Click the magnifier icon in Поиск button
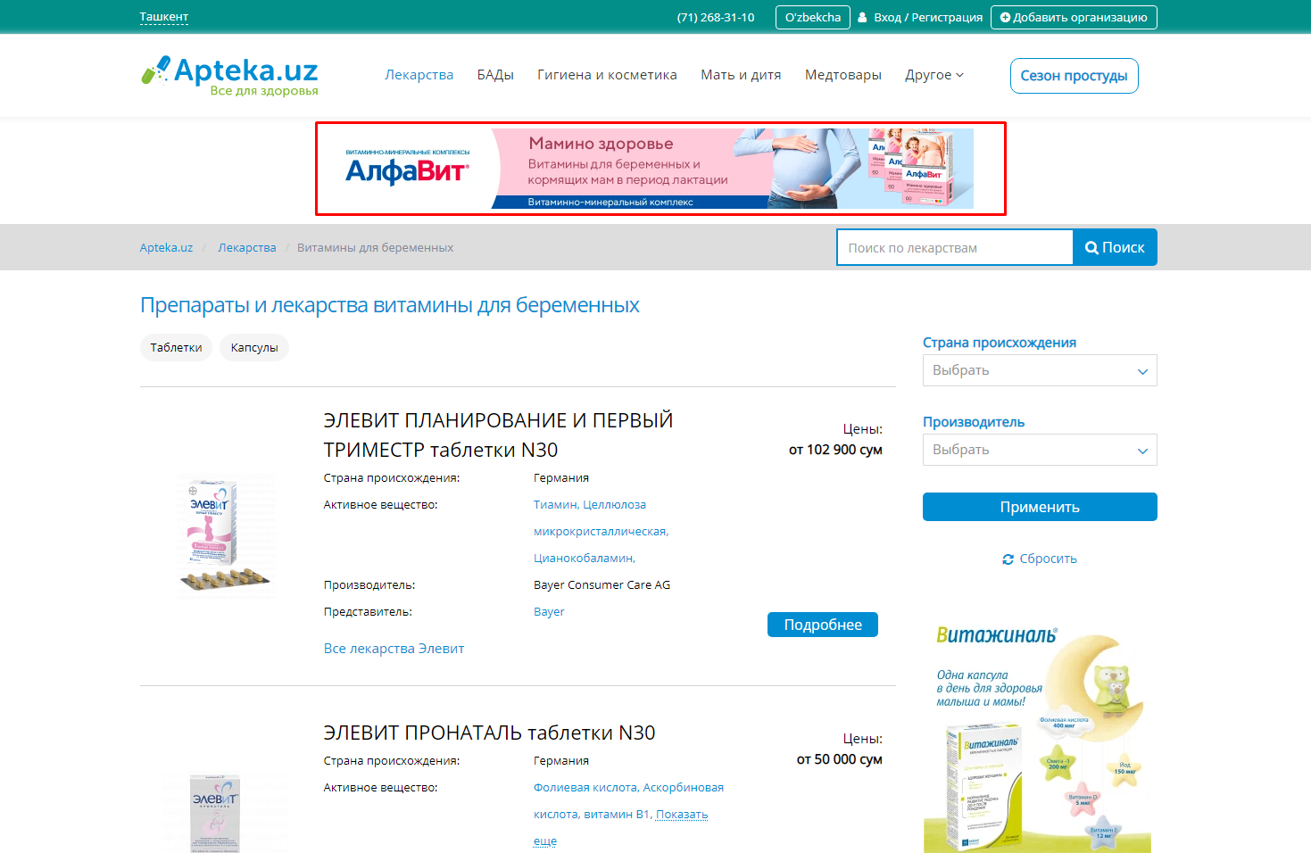 (1091, 248)
